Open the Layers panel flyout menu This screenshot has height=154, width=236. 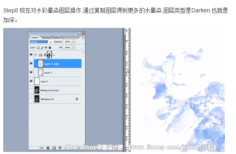(83, 38)
